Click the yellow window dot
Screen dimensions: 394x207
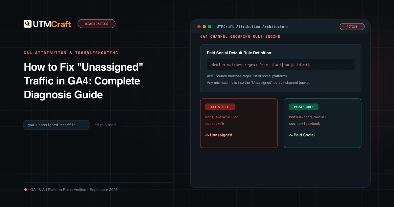tap(204, 27)
